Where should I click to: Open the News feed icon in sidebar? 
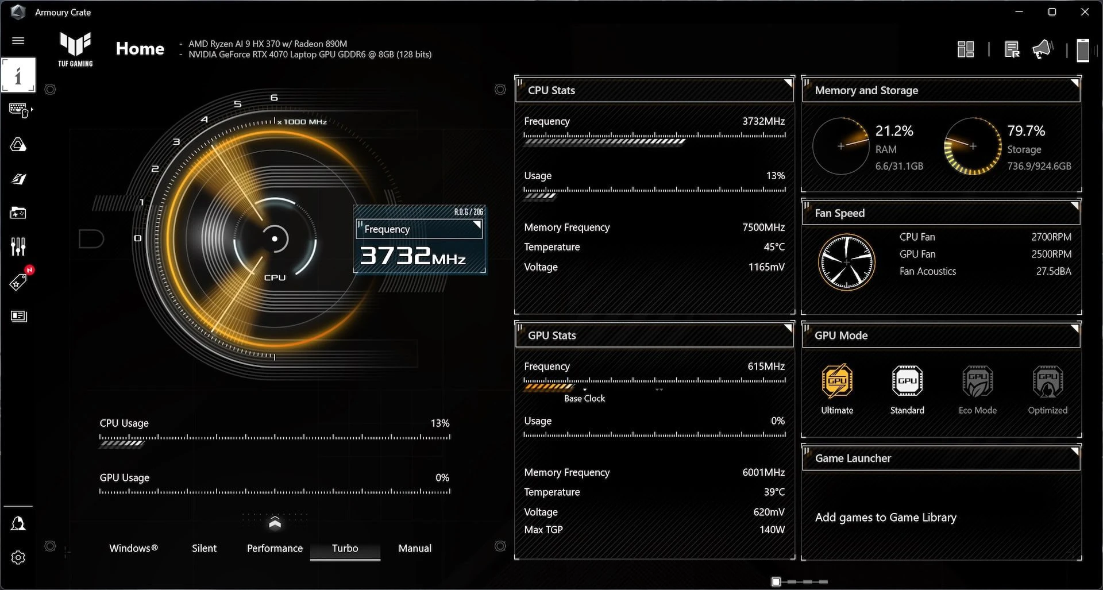(18, 316)
